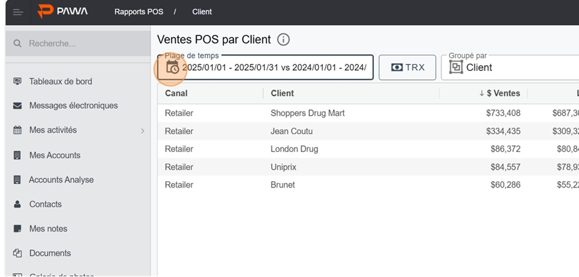Screen dimensions: 579x277
Task: Open Messages électroniques in sidebar
Action: [x=73, y=106]
